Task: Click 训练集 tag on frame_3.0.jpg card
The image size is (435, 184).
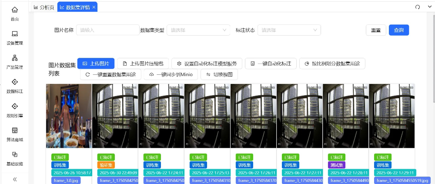Action: (60, 165)
